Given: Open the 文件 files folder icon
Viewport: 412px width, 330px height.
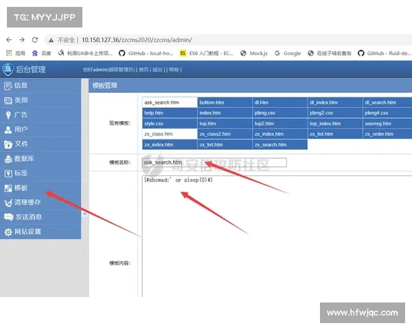Looking at the screenshot, I should click(x=8, y=144).
